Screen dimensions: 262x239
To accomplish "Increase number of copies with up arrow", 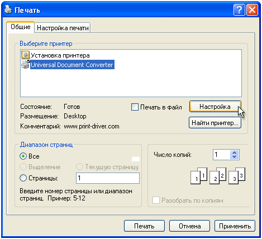I will coord(235,152).
